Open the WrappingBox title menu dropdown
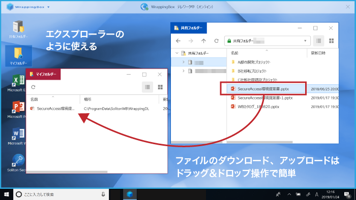Image resolution: width=356 pixels, height=200 pixels. pyautogui.click(x=48, y=7)
